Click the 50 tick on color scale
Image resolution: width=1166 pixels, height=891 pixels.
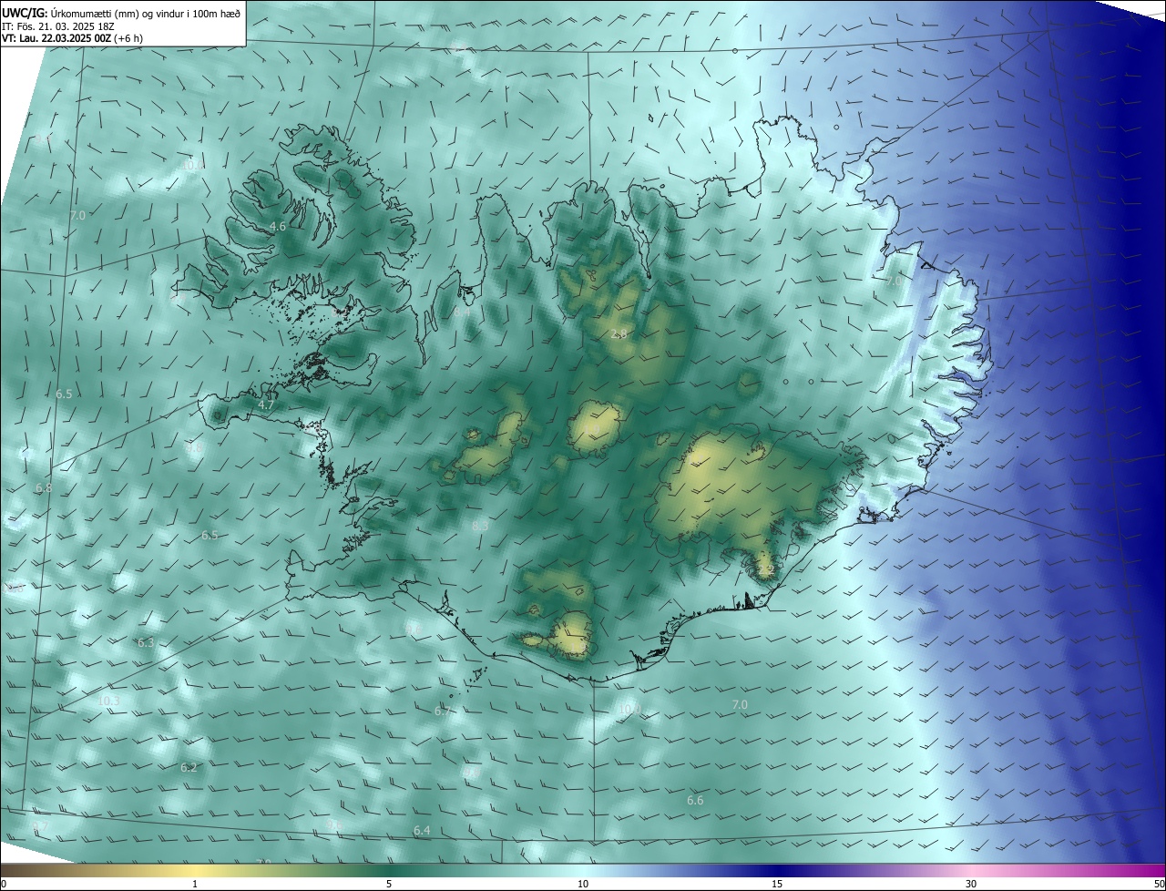point(1158,884)
